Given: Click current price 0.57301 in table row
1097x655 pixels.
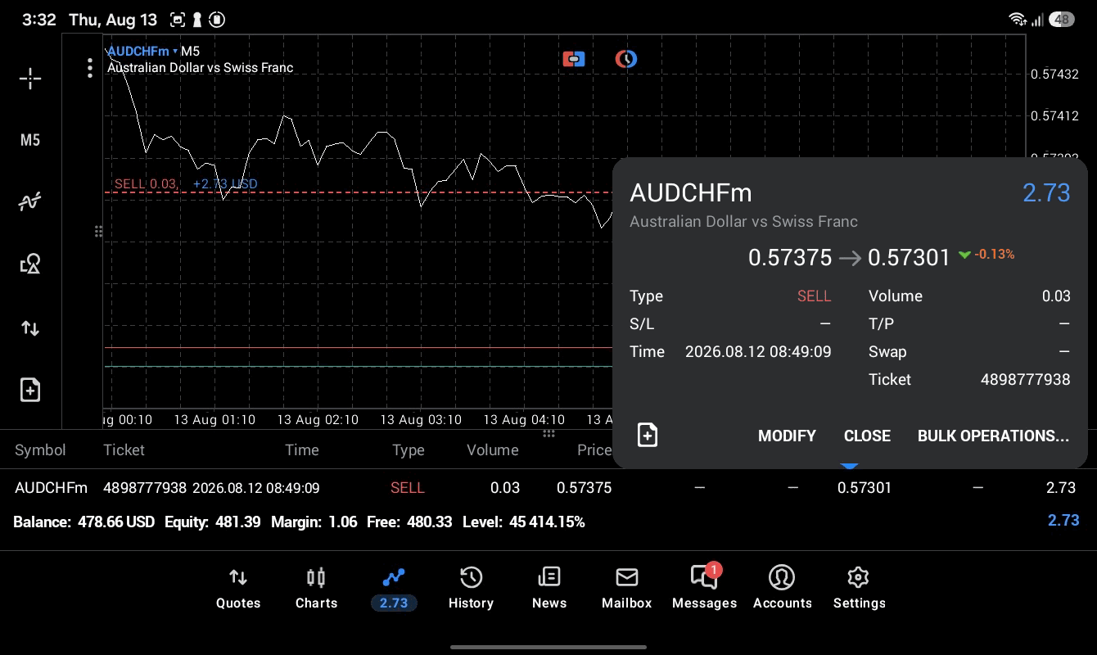Looking at the screenshot, I should 865,487.
